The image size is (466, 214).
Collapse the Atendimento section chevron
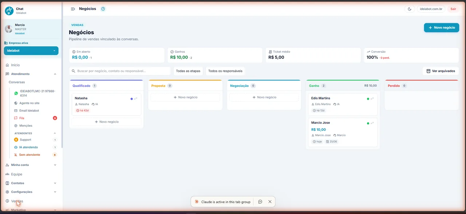click(x=55, y=74)
